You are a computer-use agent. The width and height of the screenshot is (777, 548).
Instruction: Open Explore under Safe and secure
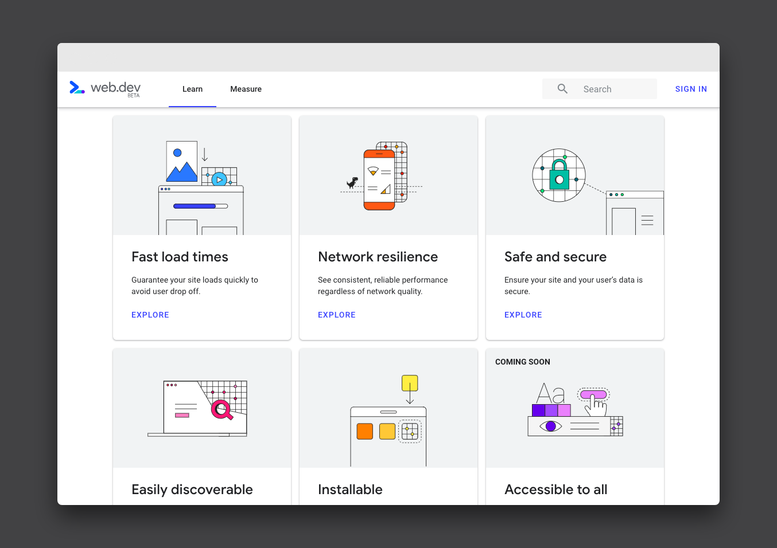click(x=523, y=315)
